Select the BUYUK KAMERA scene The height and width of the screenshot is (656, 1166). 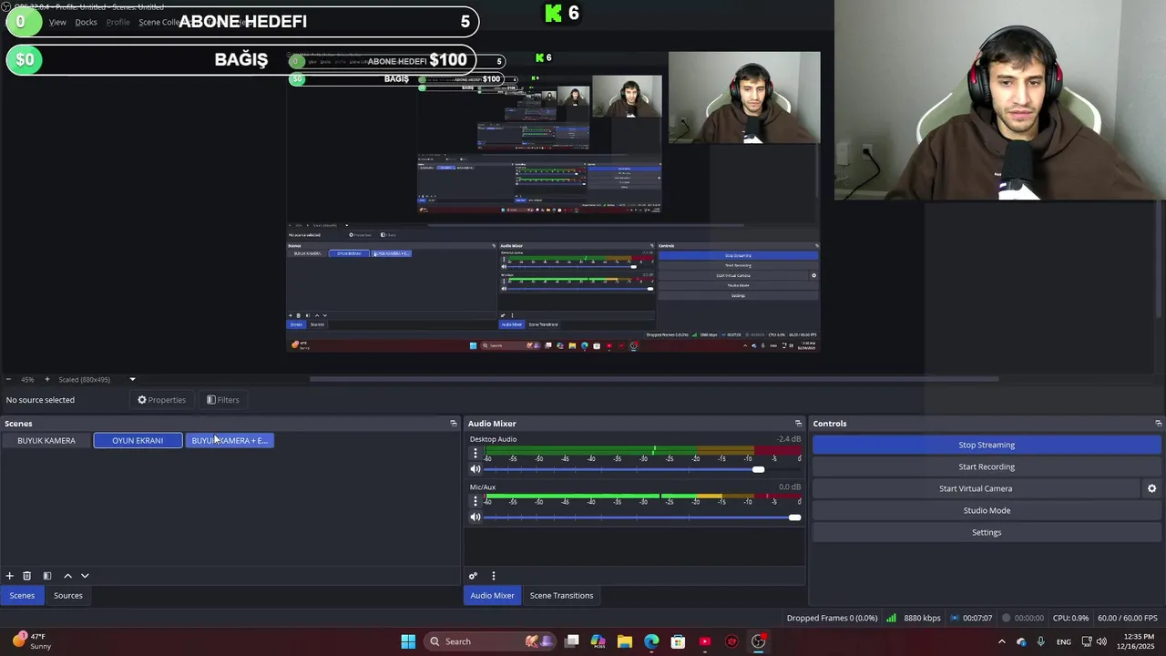pyautogui.click(x=46, y=440)
